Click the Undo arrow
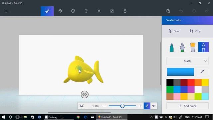Image resolution: width=213 pixels, height=120 pixels. coord(181,11)
